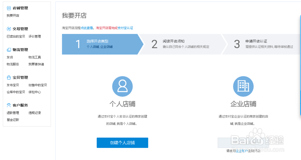This screenshot has width=301, height=160.
Task: Select step 1 选择开店类型
Action: (103, 44)
